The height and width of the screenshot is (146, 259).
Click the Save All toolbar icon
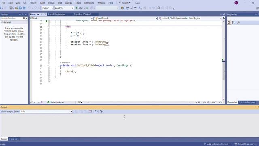pyautogui.click(x=24, y=8)
